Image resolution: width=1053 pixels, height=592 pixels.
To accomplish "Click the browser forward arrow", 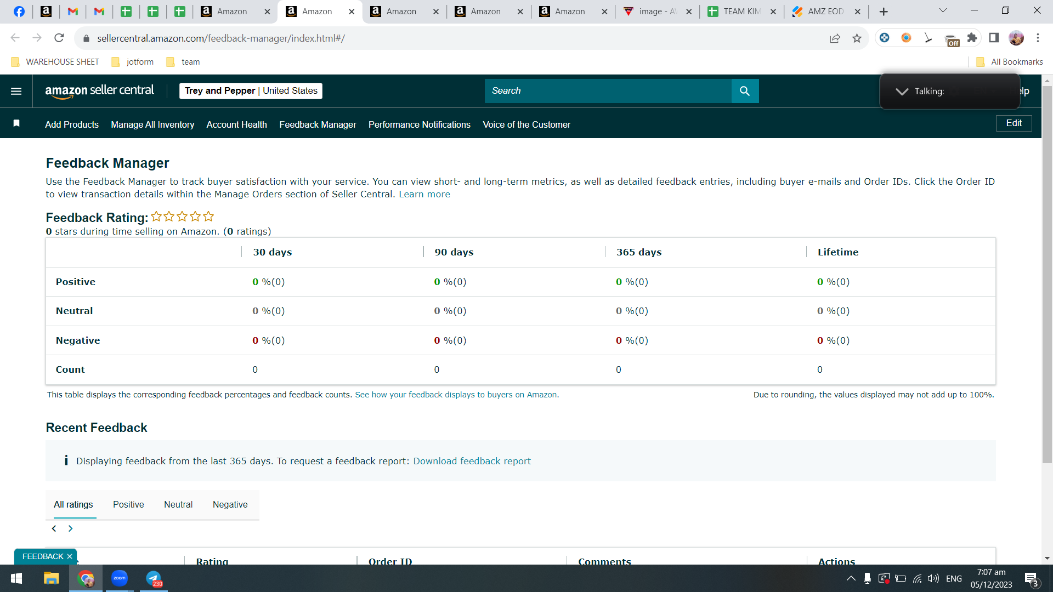I will pyautogui.click(x=37, y=38).
